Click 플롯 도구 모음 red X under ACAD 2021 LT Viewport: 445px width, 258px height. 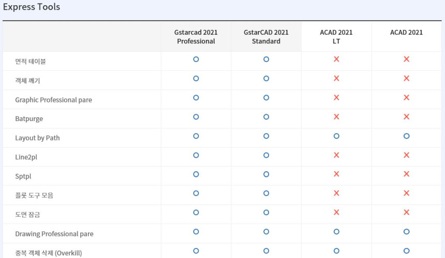click(x=336, y=193)
